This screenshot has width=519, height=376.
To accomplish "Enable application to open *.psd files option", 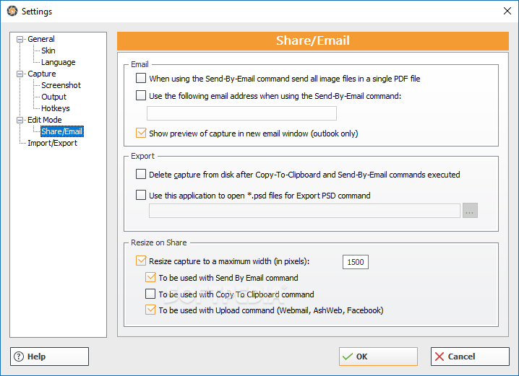I will click(141, 195).
